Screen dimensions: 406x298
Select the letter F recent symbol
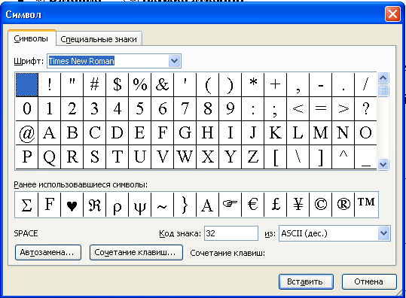pyautogui.click(x=49, y=205)
